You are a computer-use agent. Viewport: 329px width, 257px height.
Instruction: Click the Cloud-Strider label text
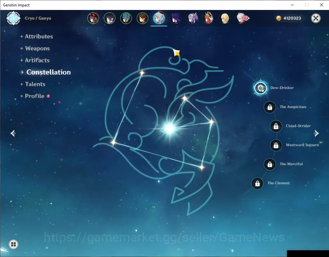(298, 126)
